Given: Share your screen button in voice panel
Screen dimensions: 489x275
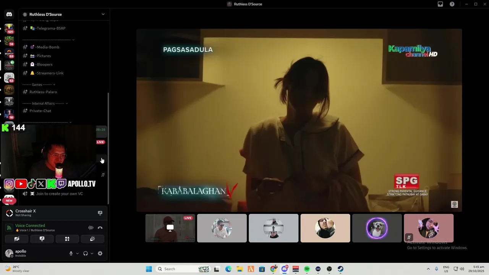Looking at the screenshot, I should pos(42,239).
